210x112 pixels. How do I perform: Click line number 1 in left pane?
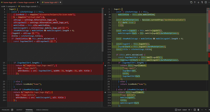click(x=5, y=9)
